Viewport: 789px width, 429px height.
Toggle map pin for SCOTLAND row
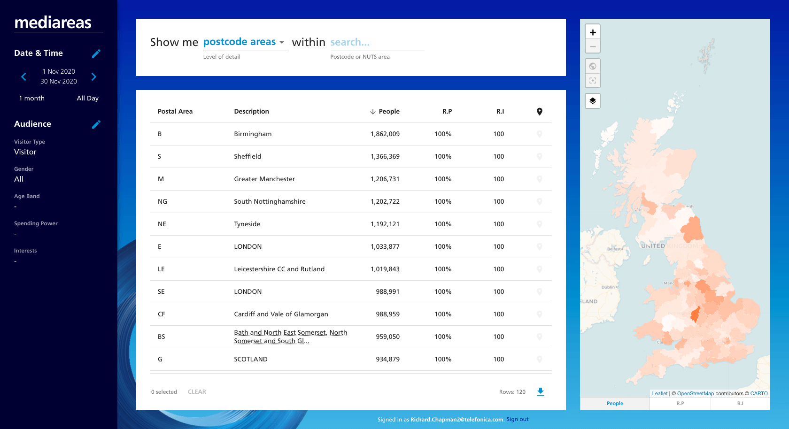click(x=540, y=360)
